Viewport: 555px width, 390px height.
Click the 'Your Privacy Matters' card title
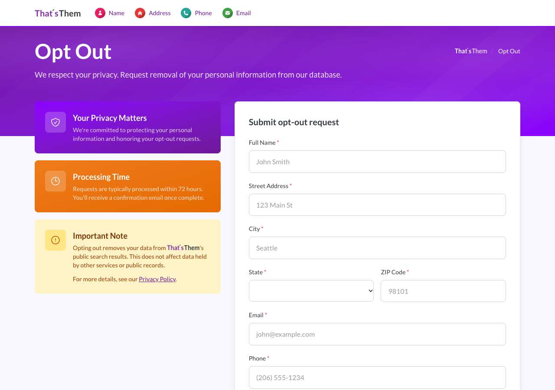(x=110, y=118)
